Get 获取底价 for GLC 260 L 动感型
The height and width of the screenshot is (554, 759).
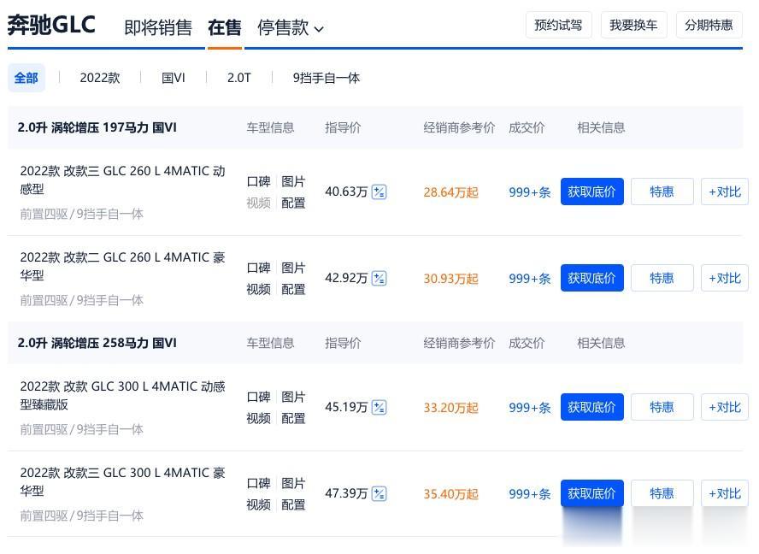tap(592, 192)
